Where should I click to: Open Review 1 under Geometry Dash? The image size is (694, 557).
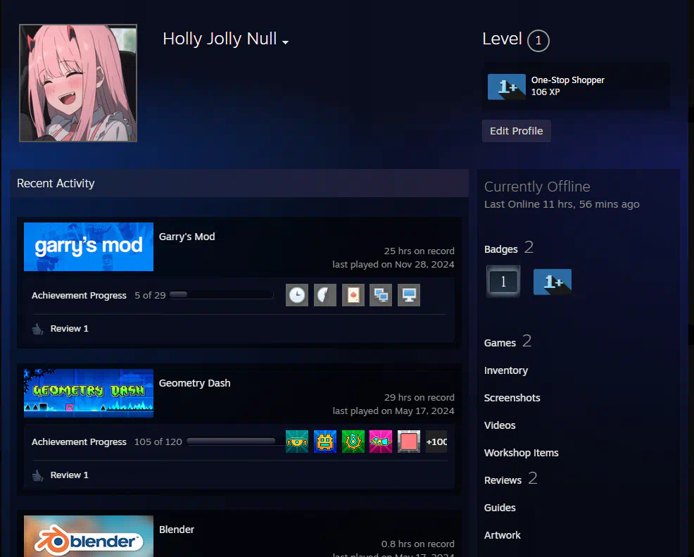[70, 475]
